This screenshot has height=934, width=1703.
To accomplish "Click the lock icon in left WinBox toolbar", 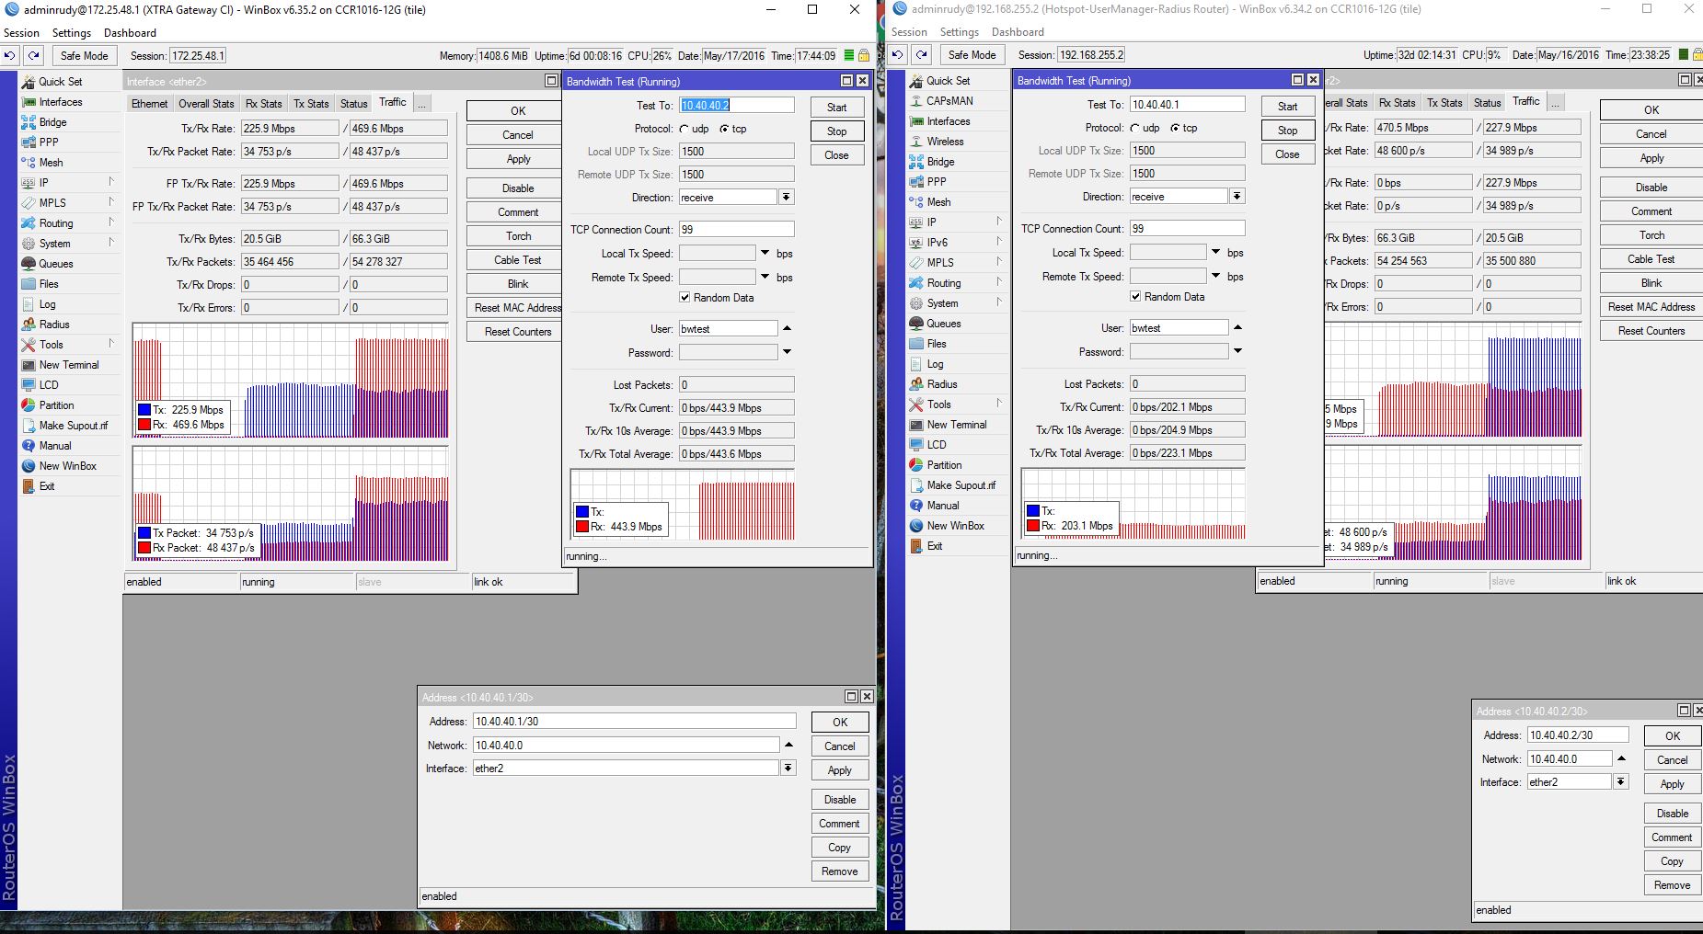I will point(864,55).
